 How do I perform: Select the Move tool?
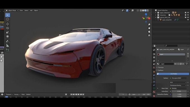8,24
